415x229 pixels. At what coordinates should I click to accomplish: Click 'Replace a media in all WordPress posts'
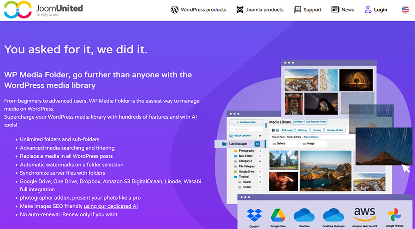click(x=66, y=156)
